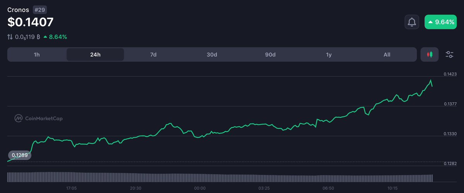Image resolution: width=464 pixels, height=193 pixels.
Task: Click the #29 rank badge
Action: (40, 10)
